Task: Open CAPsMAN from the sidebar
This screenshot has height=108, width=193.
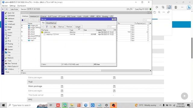Action: click(11, 16)
